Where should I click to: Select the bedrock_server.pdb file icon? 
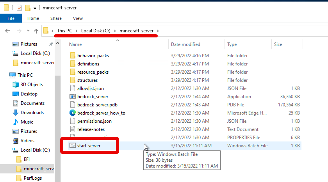(x=73, y=104)
